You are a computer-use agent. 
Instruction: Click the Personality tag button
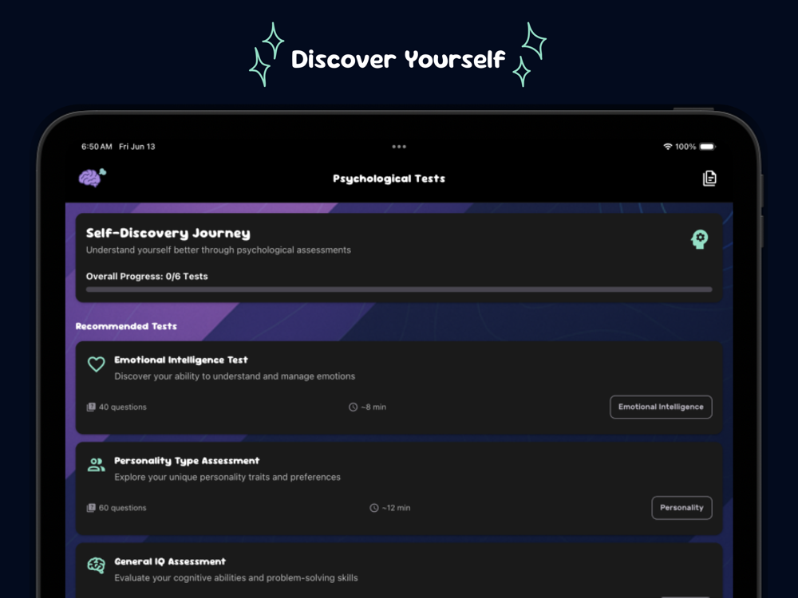pos(681,507)
